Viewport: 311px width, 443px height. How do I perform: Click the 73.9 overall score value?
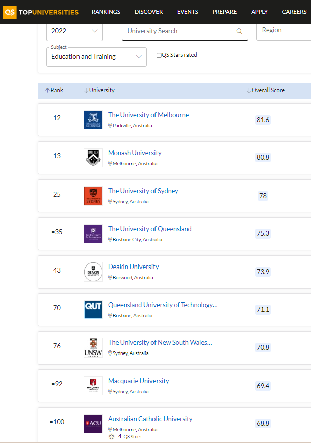click(x=263, y=272)
